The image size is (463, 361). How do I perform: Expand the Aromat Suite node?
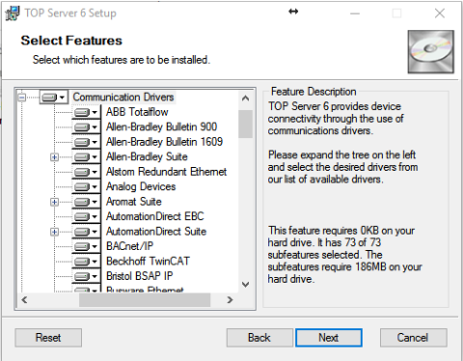click(54, 202)
